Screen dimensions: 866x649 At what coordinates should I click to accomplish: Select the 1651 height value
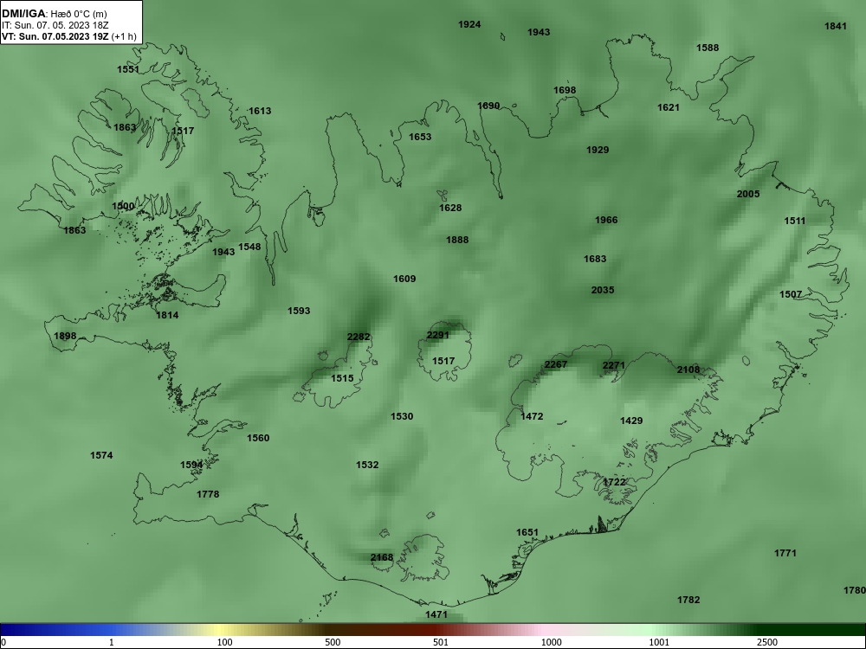point(527,532)
